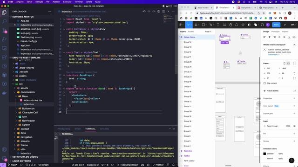Select the Comment tool in Figma toolbar

point(237,25)
